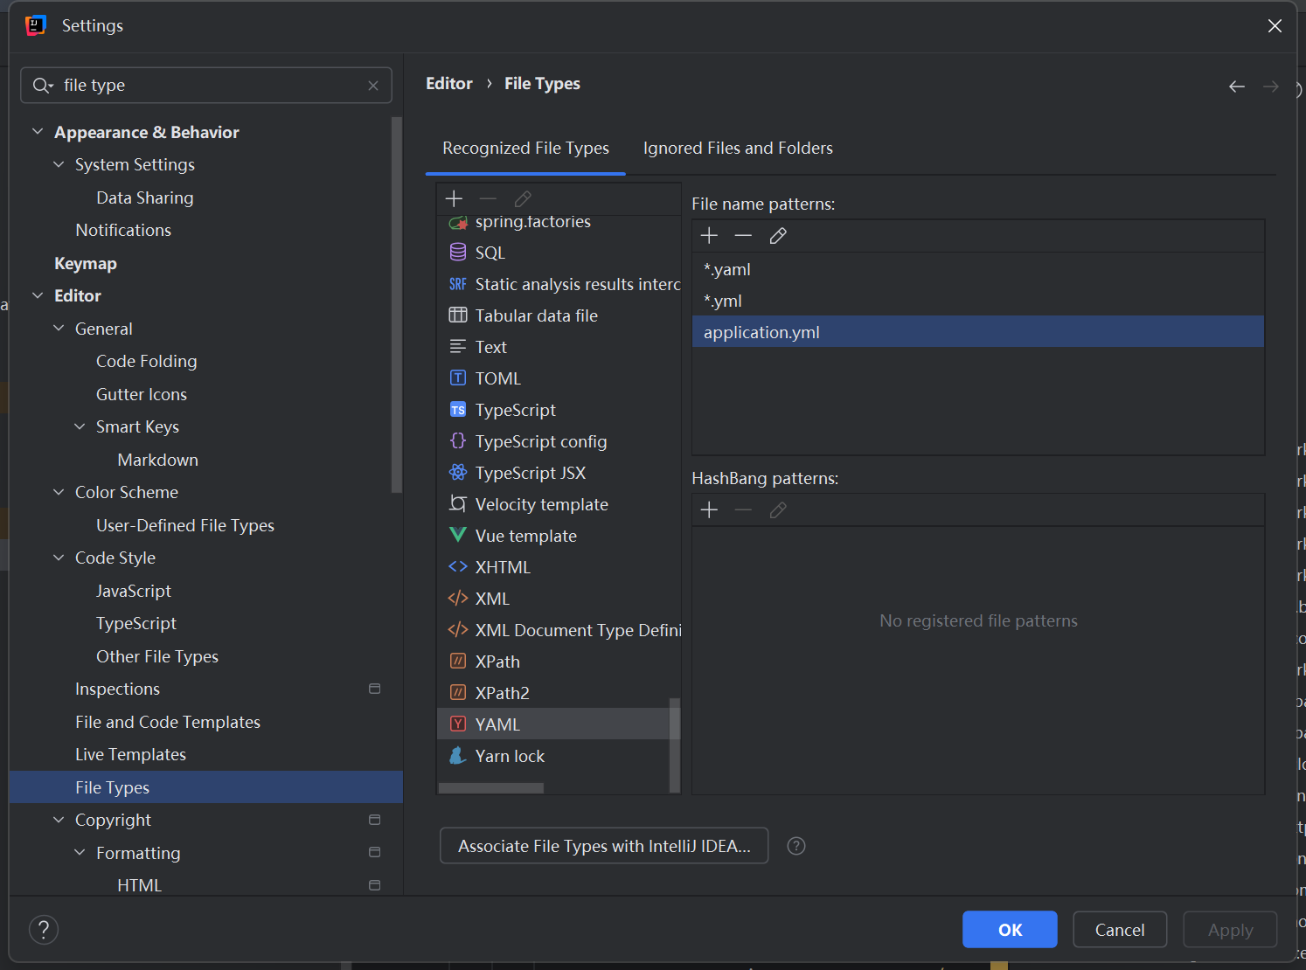The height and width of the screenshot is (970, 1306).
Task: Select the Static analysis results icon
Action: [x=458, y=284]
